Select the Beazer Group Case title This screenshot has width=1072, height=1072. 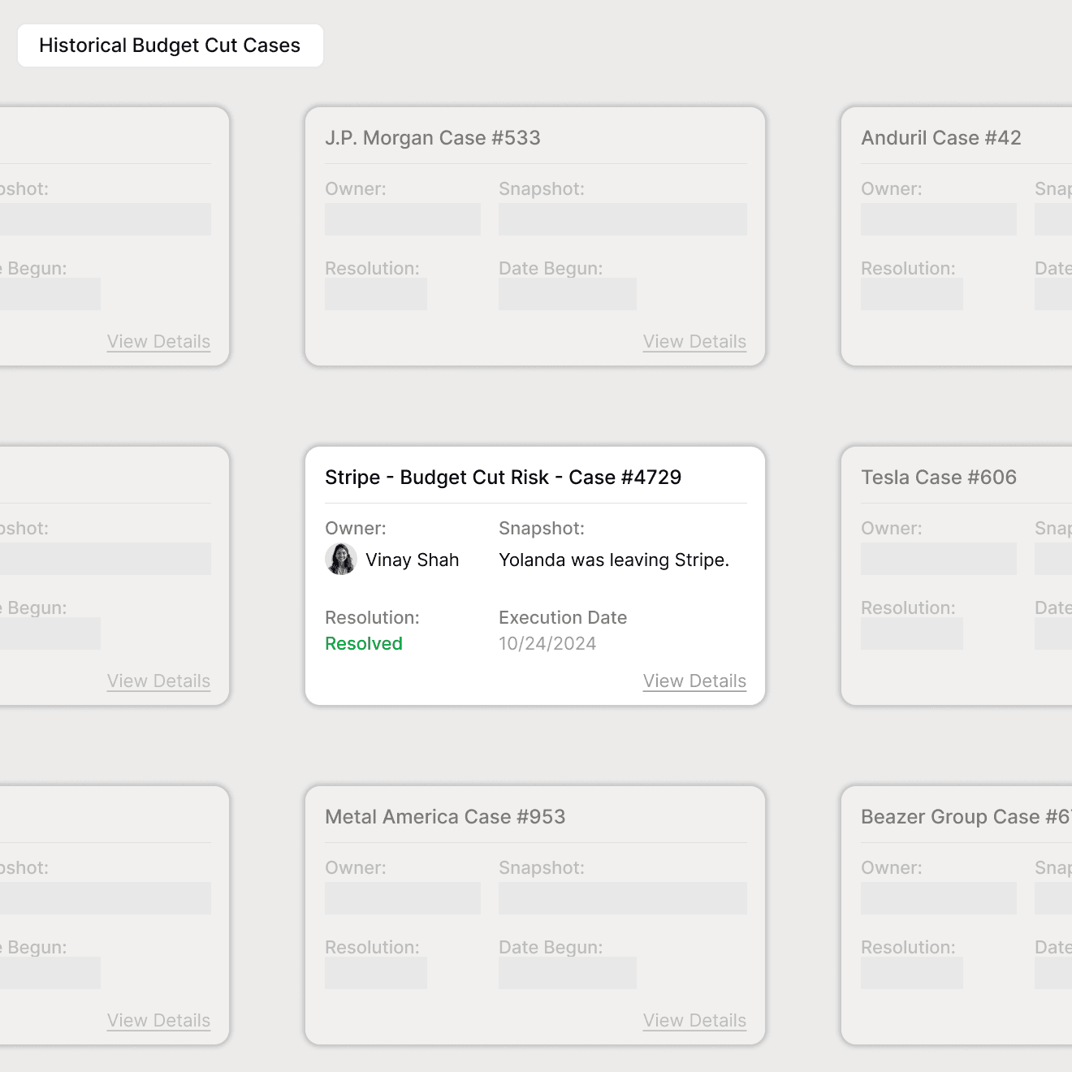pyautogui.click(x=966, y=817)
